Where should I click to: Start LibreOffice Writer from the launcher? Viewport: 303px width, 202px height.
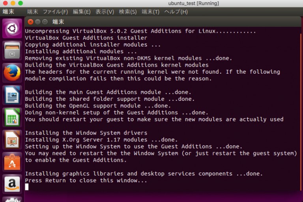[x=12, y=95]
